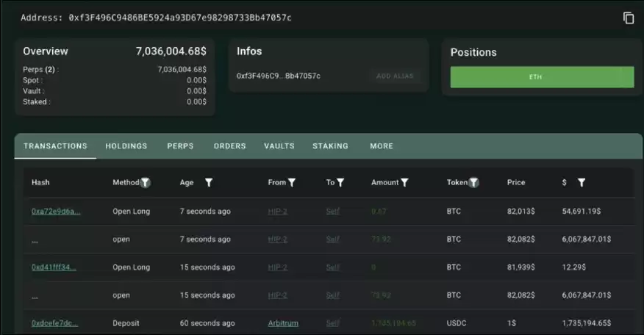Open the Amount column filter
644x335 pixels.
(404, 183)
